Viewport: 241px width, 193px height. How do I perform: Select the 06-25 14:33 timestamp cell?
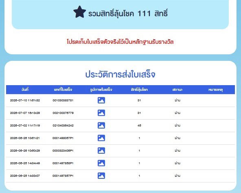(x=25, y=176)
